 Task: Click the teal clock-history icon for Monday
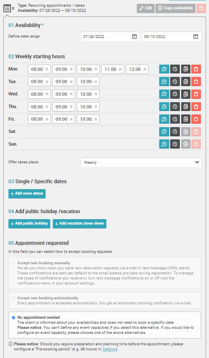(x=164, y=69)
